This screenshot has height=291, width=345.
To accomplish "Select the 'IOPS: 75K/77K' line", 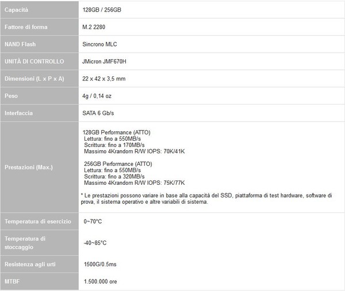I will pyautogui.click(x=135, y=183).
